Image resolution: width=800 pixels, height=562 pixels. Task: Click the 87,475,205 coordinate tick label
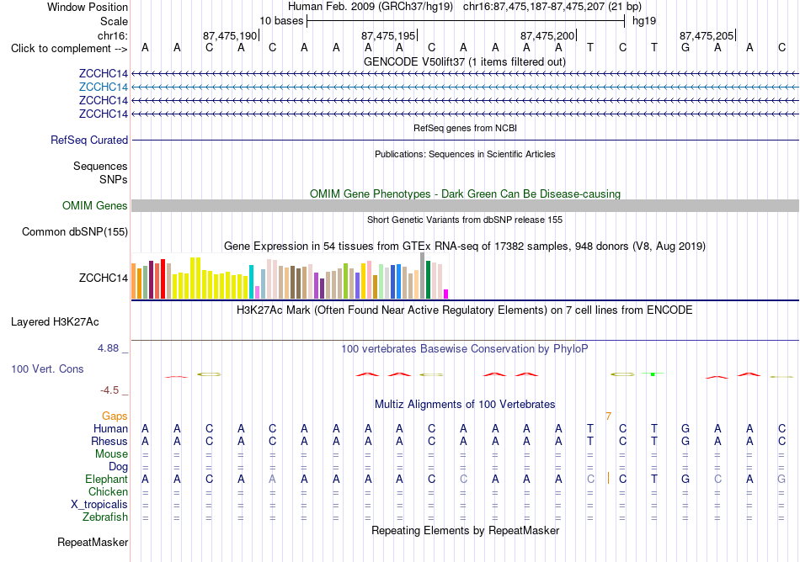[x=707, y=35]
